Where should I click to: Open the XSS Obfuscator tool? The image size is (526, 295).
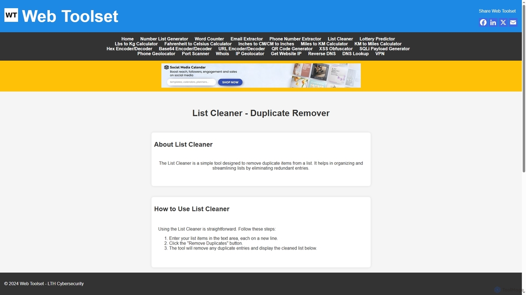336,49
